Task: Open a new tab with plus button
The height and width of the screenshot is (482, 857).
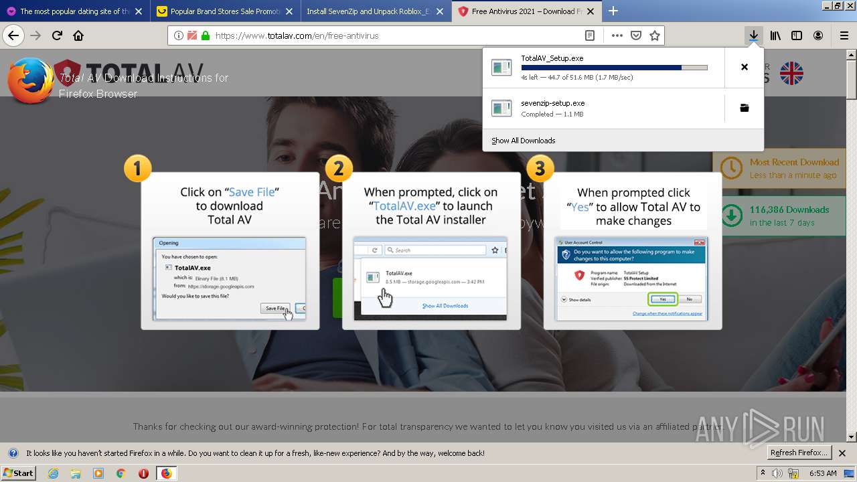Action: 613,11
